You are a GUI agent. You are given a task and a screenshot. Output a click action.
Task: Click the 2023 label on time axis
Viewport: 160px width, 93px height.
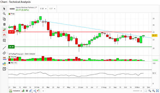[25, 87]
